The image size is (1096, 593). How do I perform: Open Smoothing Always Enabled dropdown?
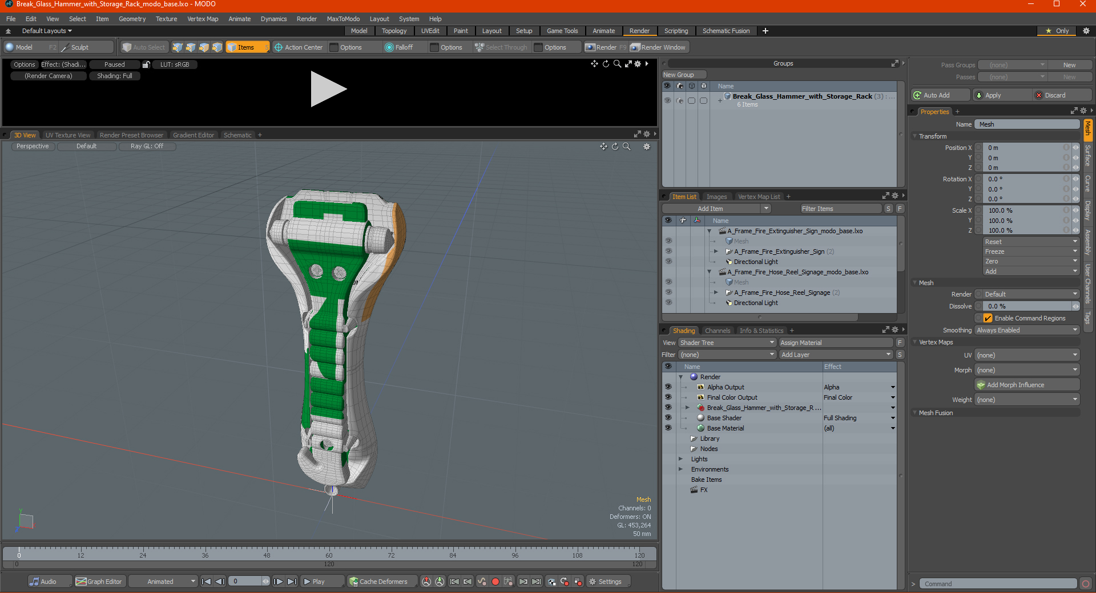coord(1027,330)
